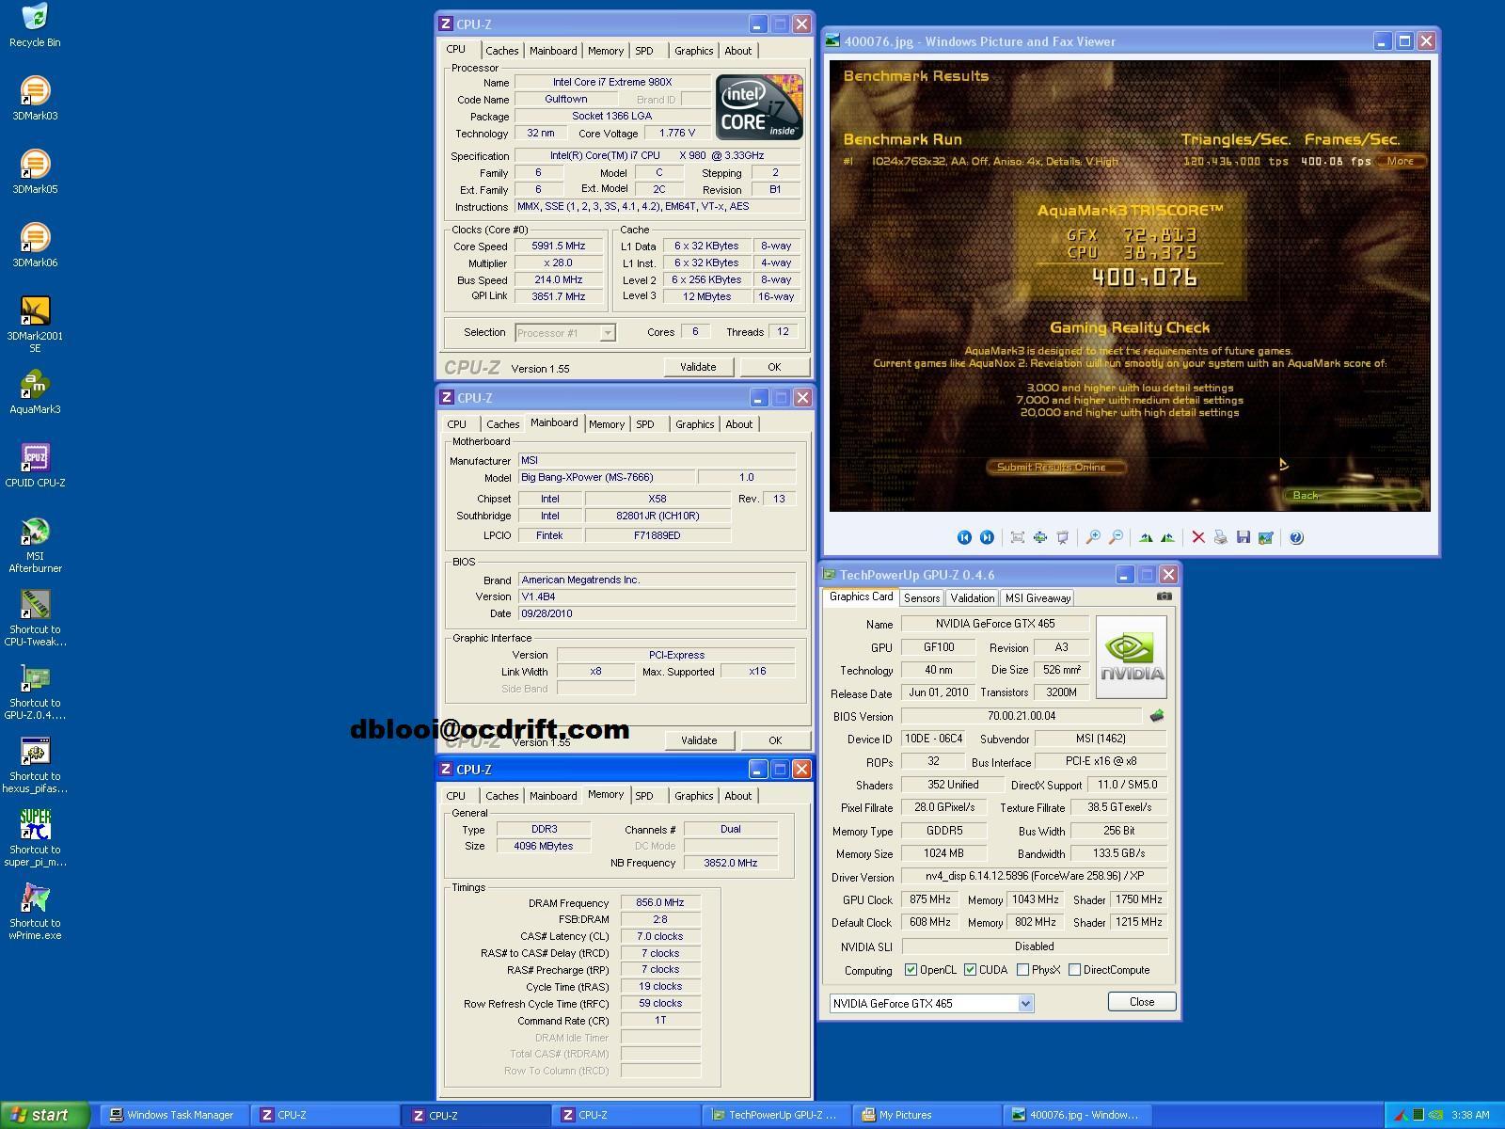The width and height of the screenshot is (1505, 1129).
Task: Open Windows Start menu
Action: click(x=44, y=1115)
